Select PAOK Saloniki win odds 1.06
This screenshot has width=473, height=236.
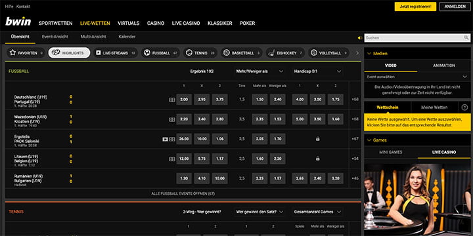point(219,139)
